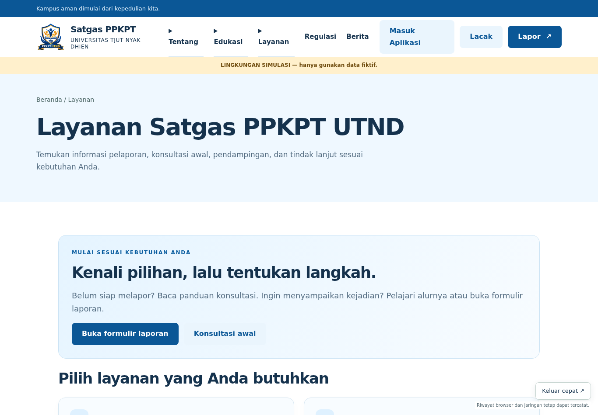Click the UNIVERSITAS TJUT NYAK DHIEN subtitle
This screenshot has width=598, height=415.
[106, 43]
